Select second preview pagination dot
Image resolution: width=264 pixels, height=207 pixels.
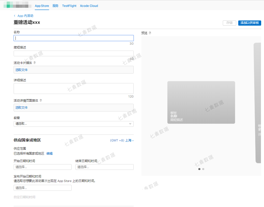tap(203, 169)
